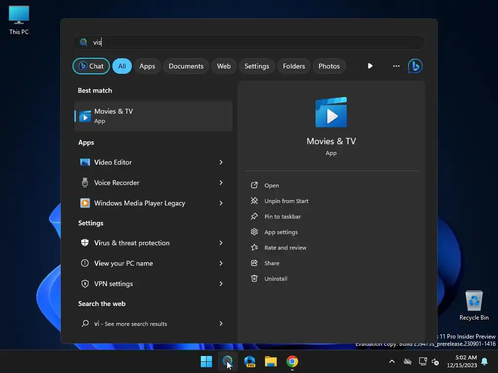This screenshot has height=373, width=498.
Task: Expand the web search result chevron
Action: point(221,323)
